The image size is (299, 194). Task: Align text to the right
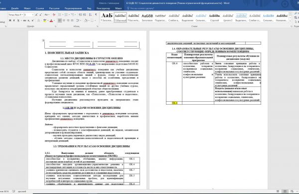[x=68, y=20]
